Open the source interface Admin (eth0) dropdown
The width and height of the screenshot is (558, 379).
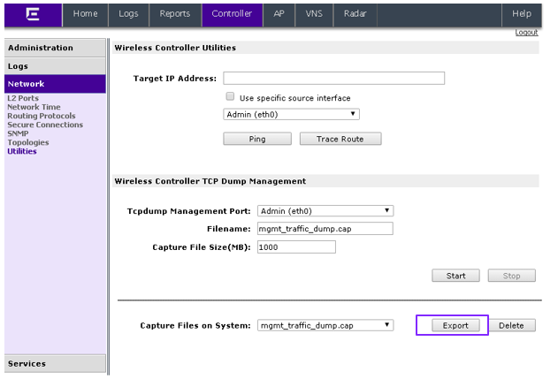(291, 115)
